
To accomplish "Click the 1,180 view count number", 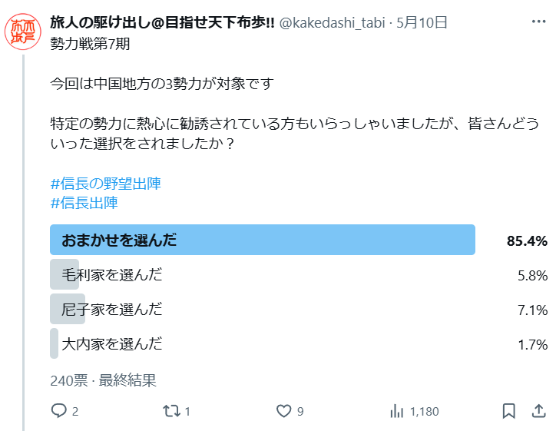I will 425,412.
